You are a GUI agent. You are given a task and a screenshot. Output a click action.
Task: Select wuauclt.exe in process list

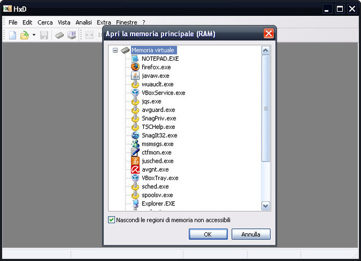click(157, 84)
